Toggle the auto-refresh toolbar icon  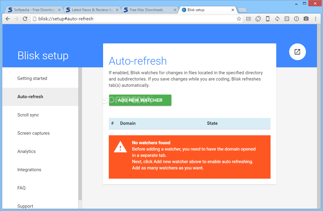(277, 19)
